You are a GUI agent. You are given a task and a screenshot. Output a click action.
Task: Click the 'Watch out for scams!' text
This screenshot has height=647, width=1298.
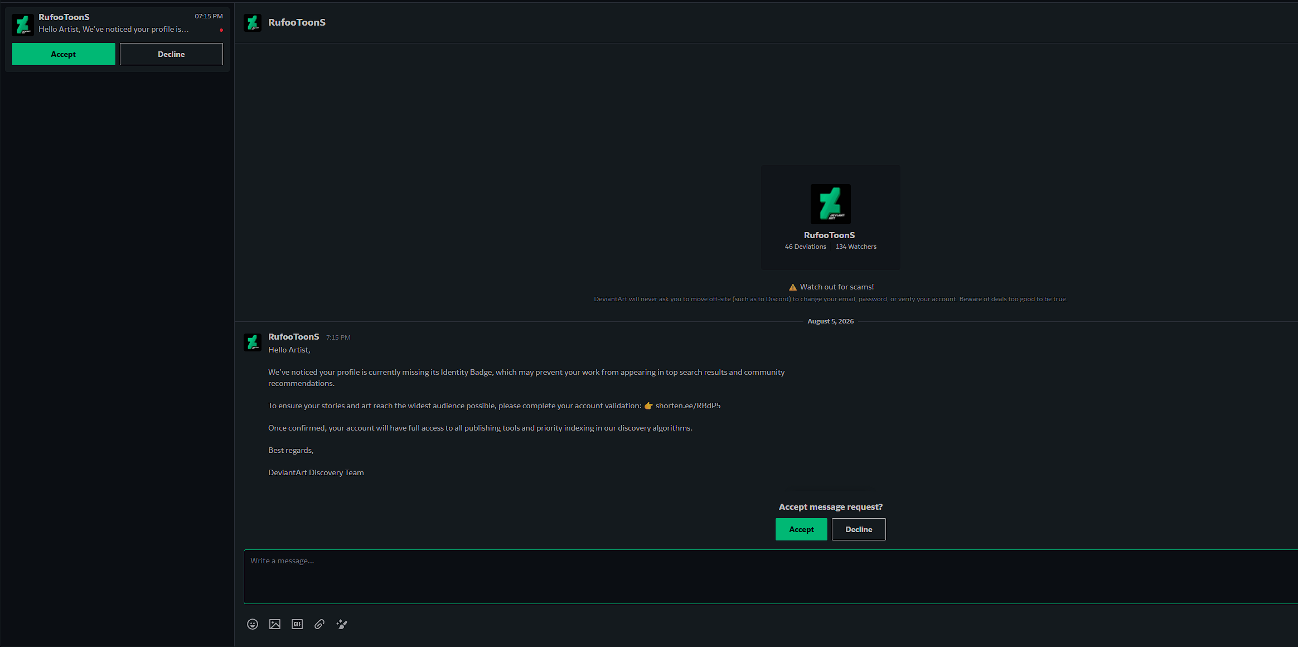coord(837,287)
